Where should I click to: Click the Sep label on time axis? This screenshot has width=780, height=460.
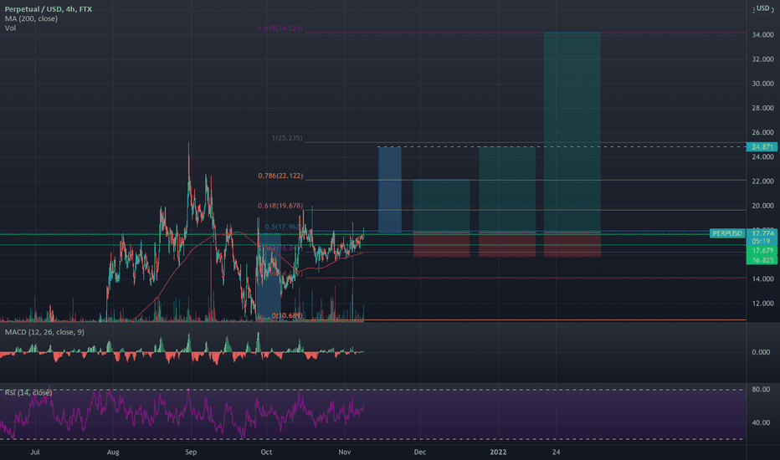pyautogui.click(x=191, y=452)
